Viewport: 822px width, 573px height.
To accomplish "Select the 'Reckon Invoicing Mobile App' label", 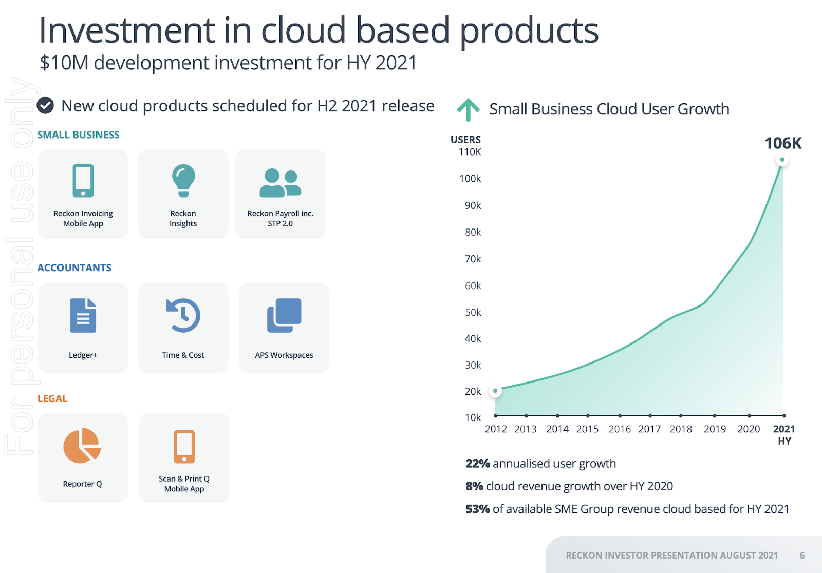I will click(83, 218).
